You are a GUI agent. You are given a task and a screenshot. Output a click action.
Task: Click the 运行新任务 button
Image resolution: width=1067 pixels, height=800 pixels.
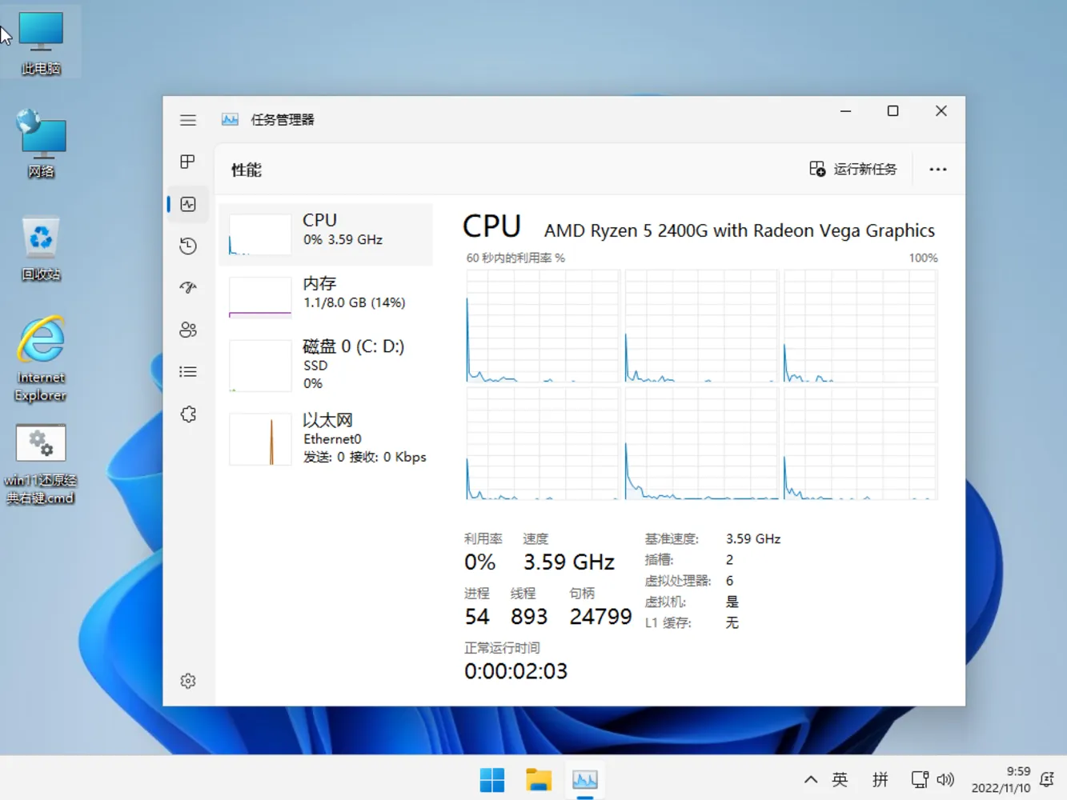[853, 169]
